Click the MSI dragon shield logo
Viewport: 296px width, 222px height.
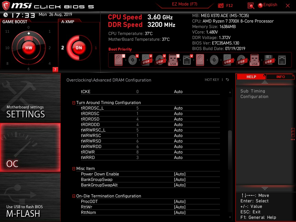coord(6,5)
